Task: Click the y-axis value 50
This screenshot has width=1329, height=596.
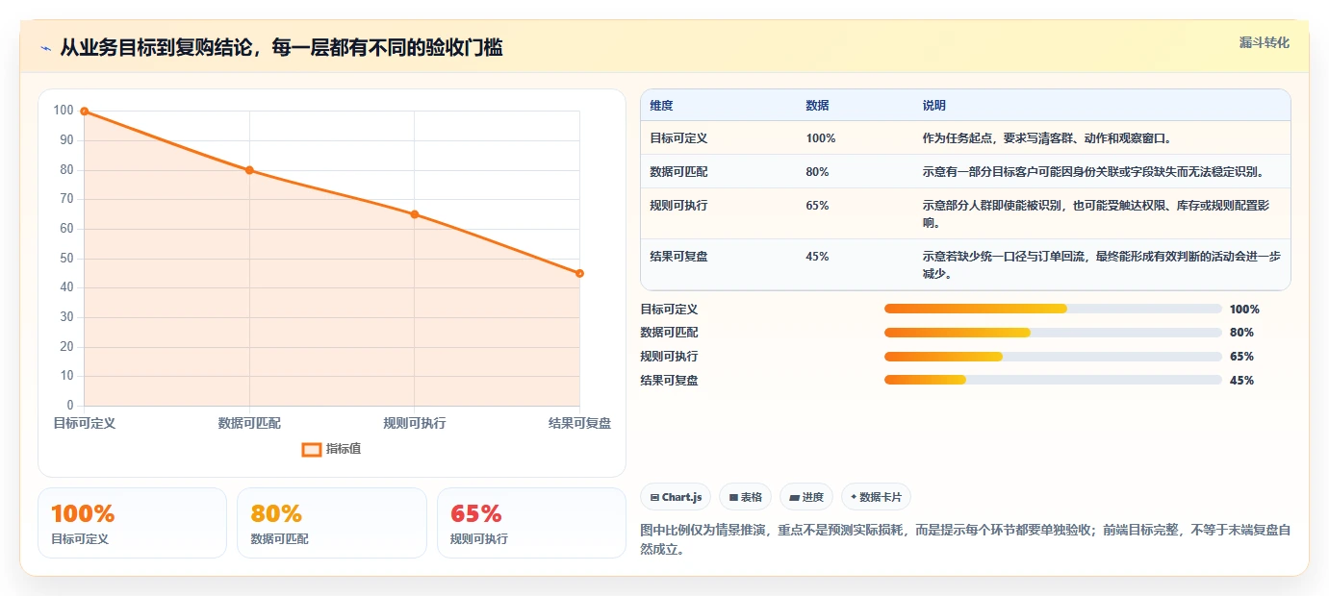Action: 66,258
